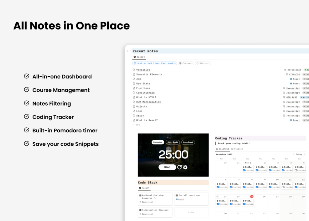Viewport: 309px width, 221px height.
Task: Switch to Calendar view in Coding Tracker
Action: [223, 149]
